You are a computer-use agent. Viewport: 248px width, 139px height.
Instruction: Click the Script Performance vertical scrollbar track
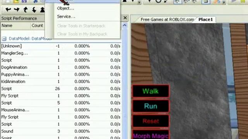click(124, 82)
